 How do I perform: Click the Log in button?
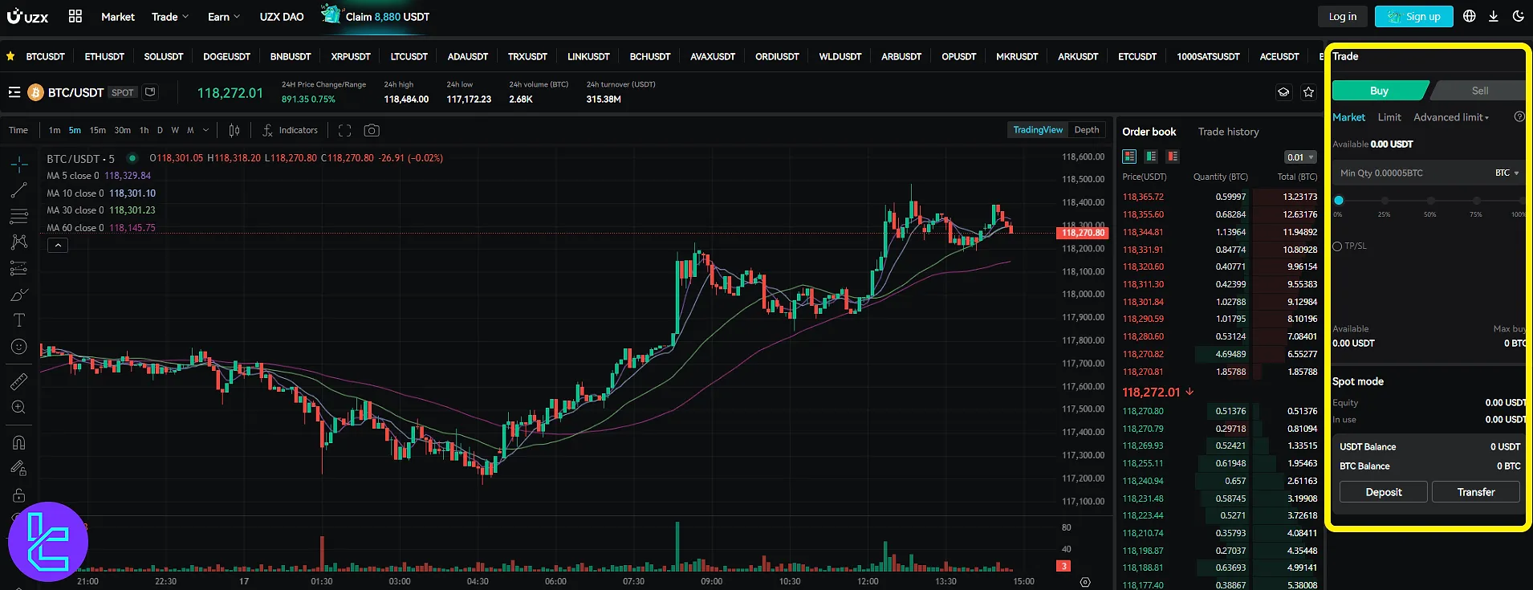[x=1342, y=16]
